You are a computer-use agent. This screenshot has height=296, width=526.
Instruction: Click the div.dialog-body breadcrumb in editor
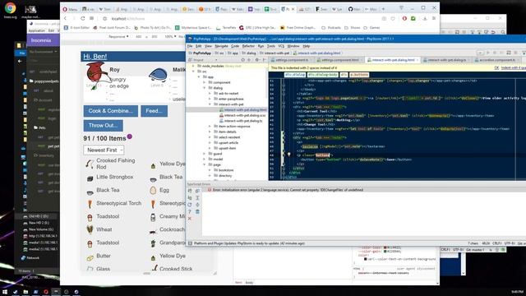[322, 75]
